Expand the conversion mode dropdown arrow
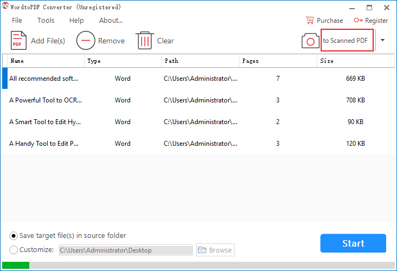Image resolution: width=397 pixels, height=271 pixels. (x=382, y=40)
